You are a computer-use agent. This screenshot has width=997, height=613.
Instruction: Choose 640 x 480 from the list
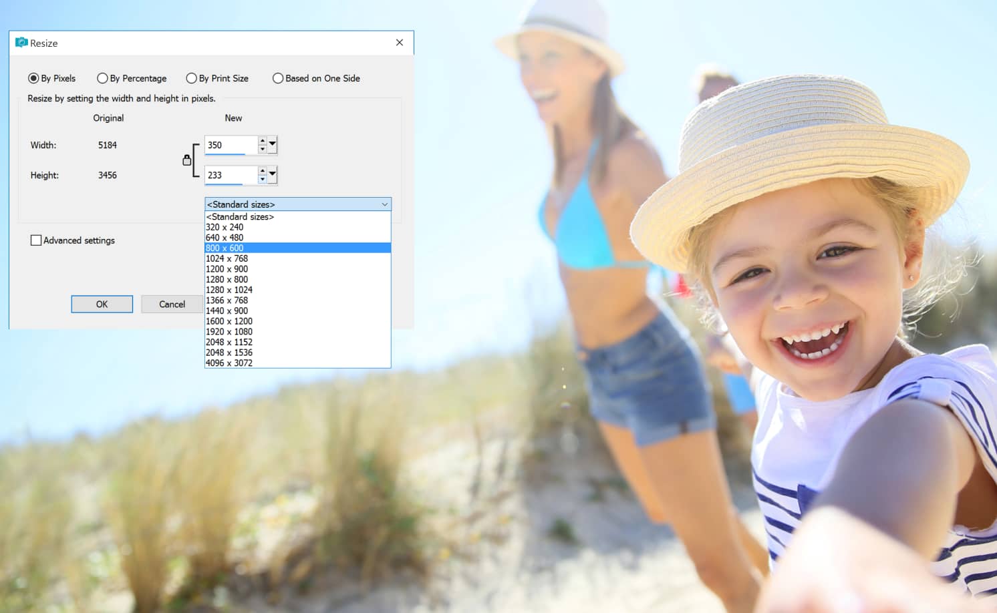pyautogui.click(x=297, y=238)
